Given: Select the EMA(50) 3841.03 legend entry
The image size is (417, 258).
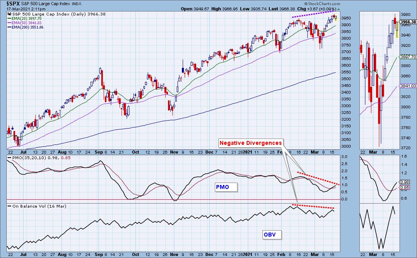Looking at the screenshot, I should click(x=25, y=23).
